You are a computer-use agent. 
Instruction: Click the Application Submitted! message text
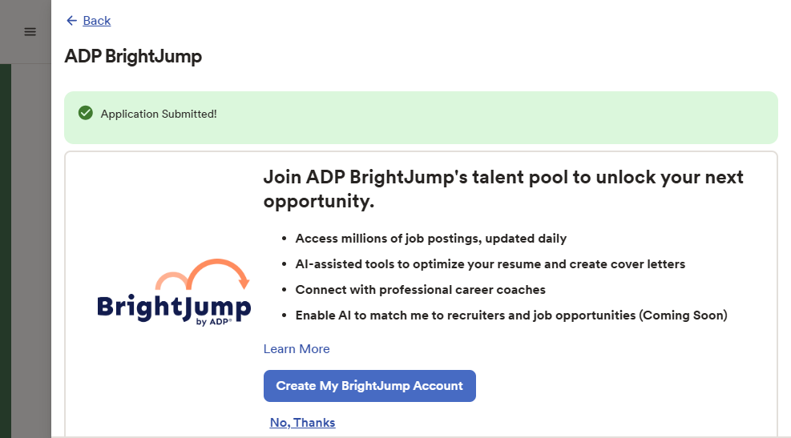click(159, 114)
